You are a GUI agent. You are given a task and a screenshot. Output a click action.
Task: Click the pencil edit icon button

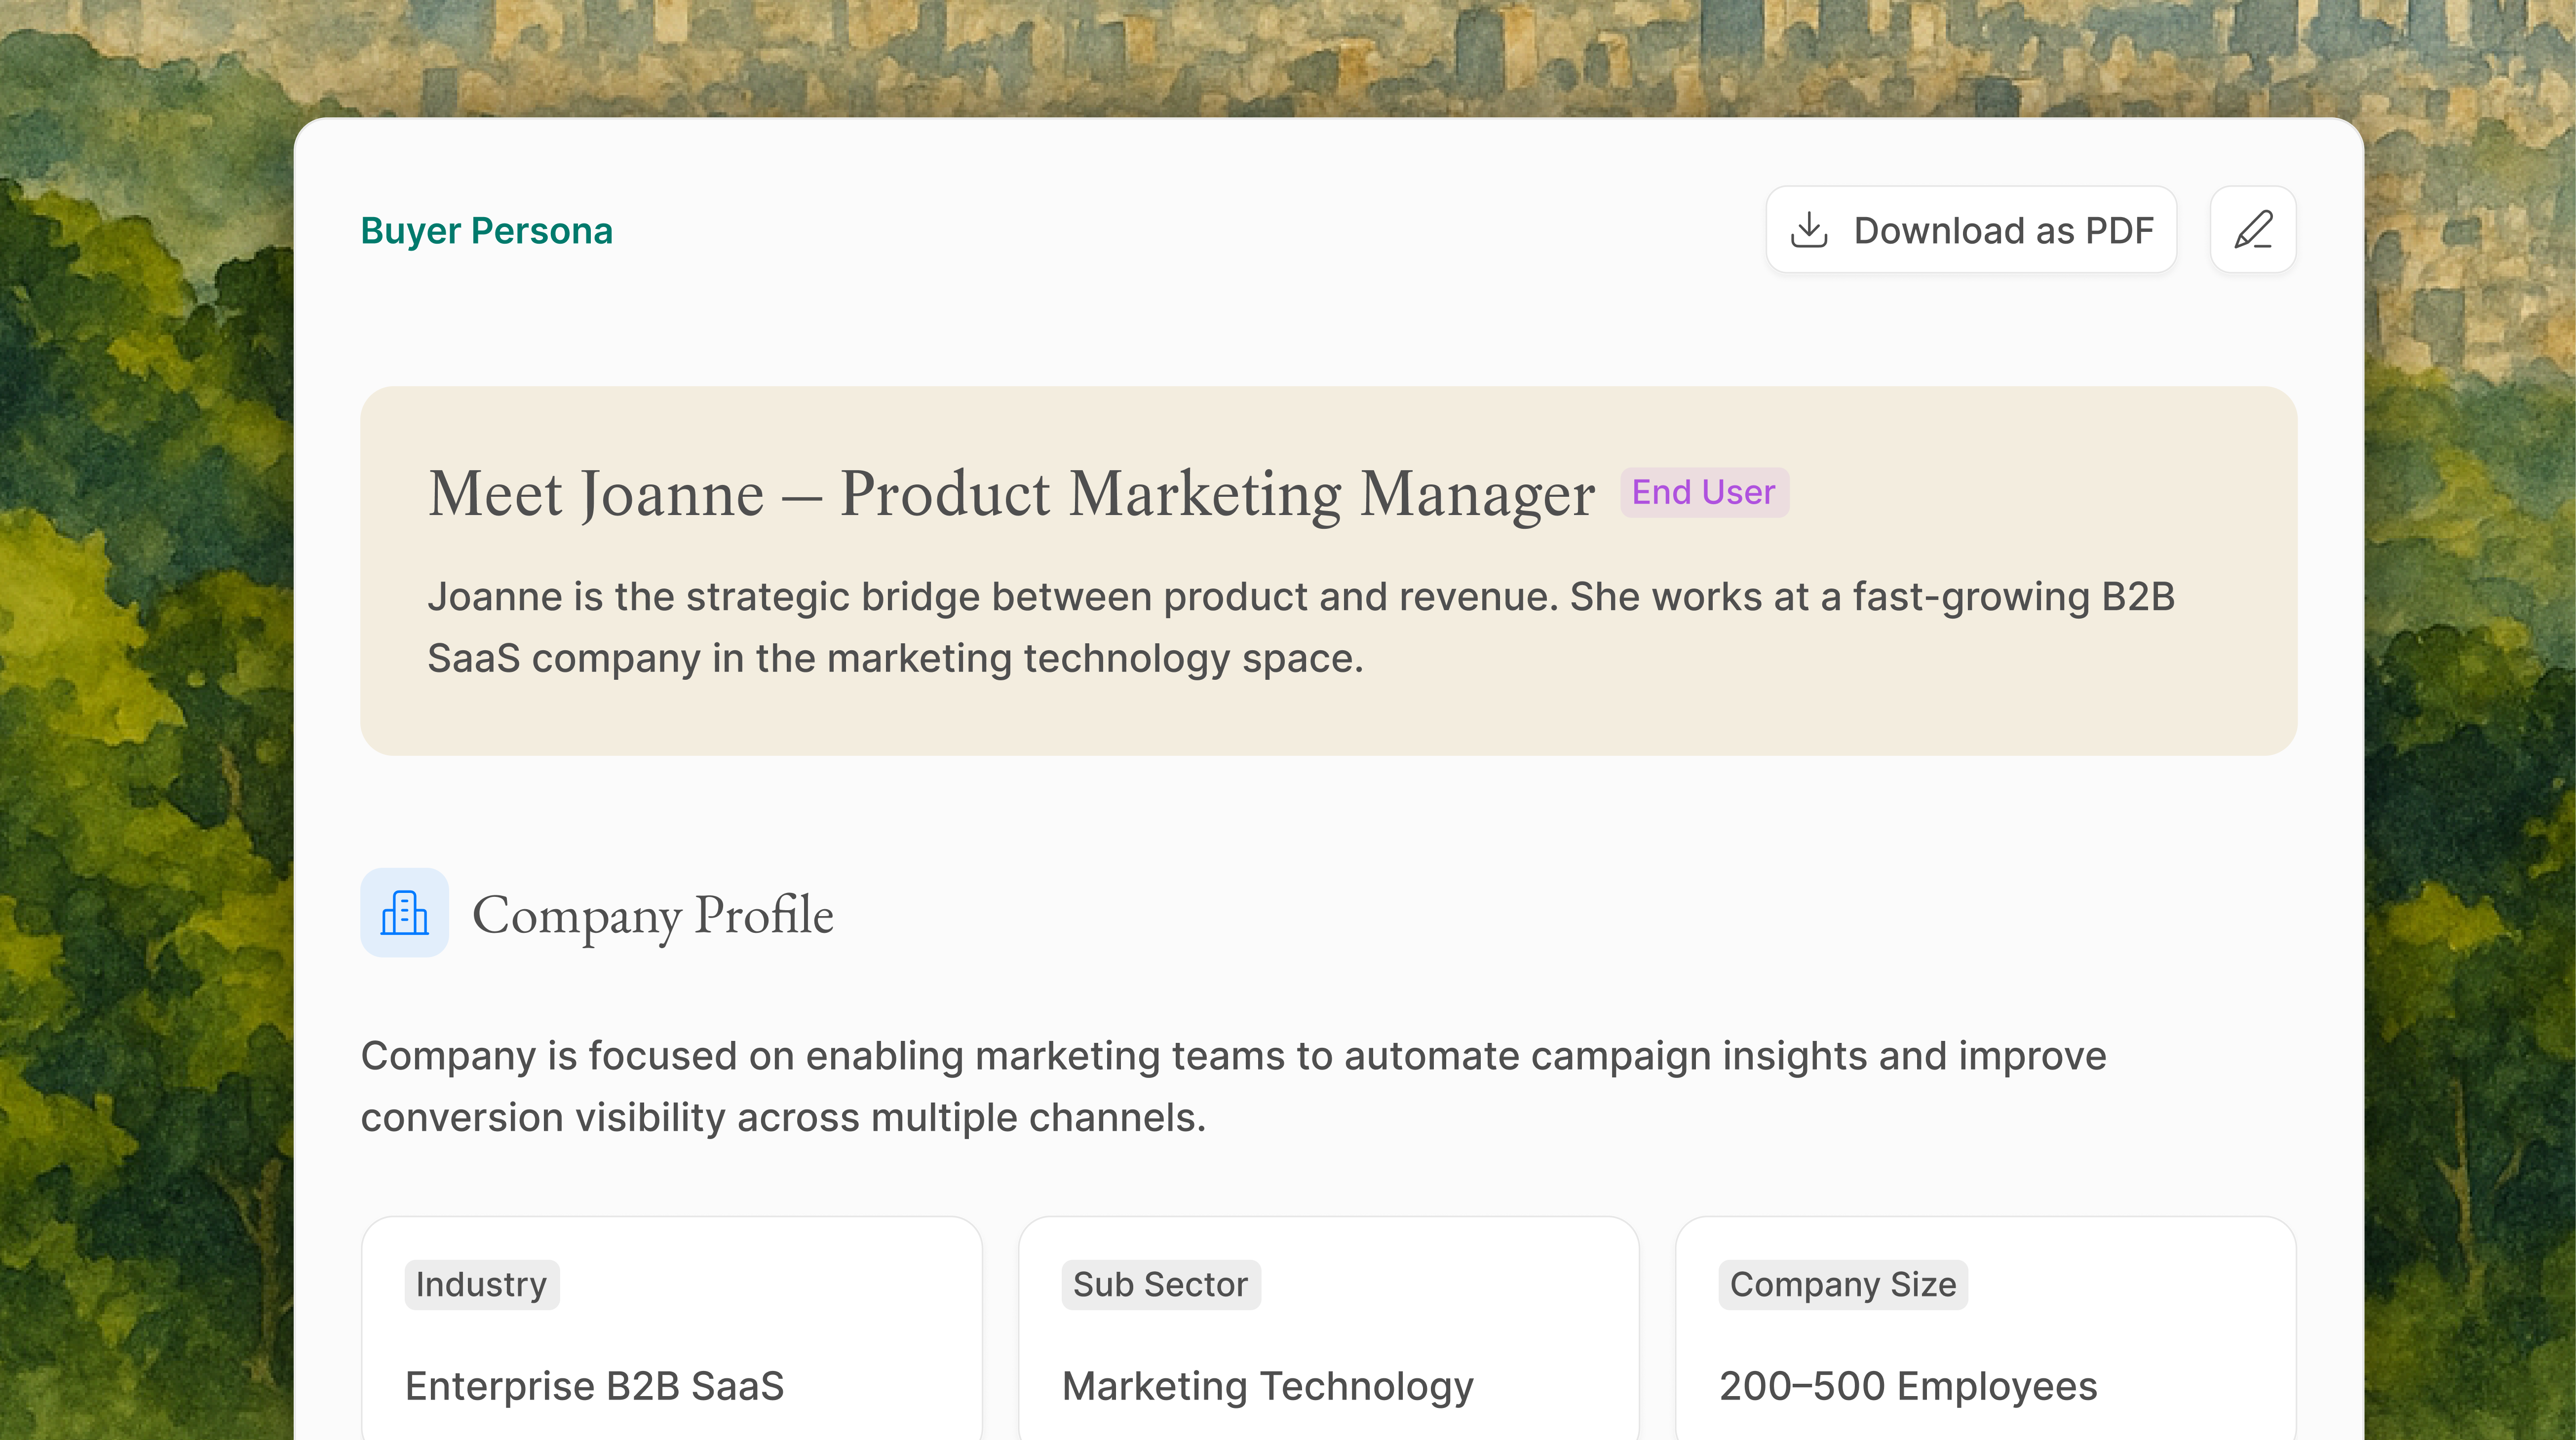tap(2252, 230)
